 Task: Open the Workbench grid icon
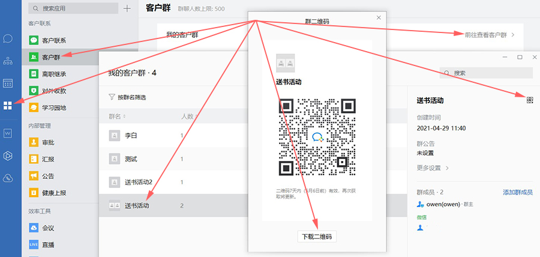[x=8, y=106]
